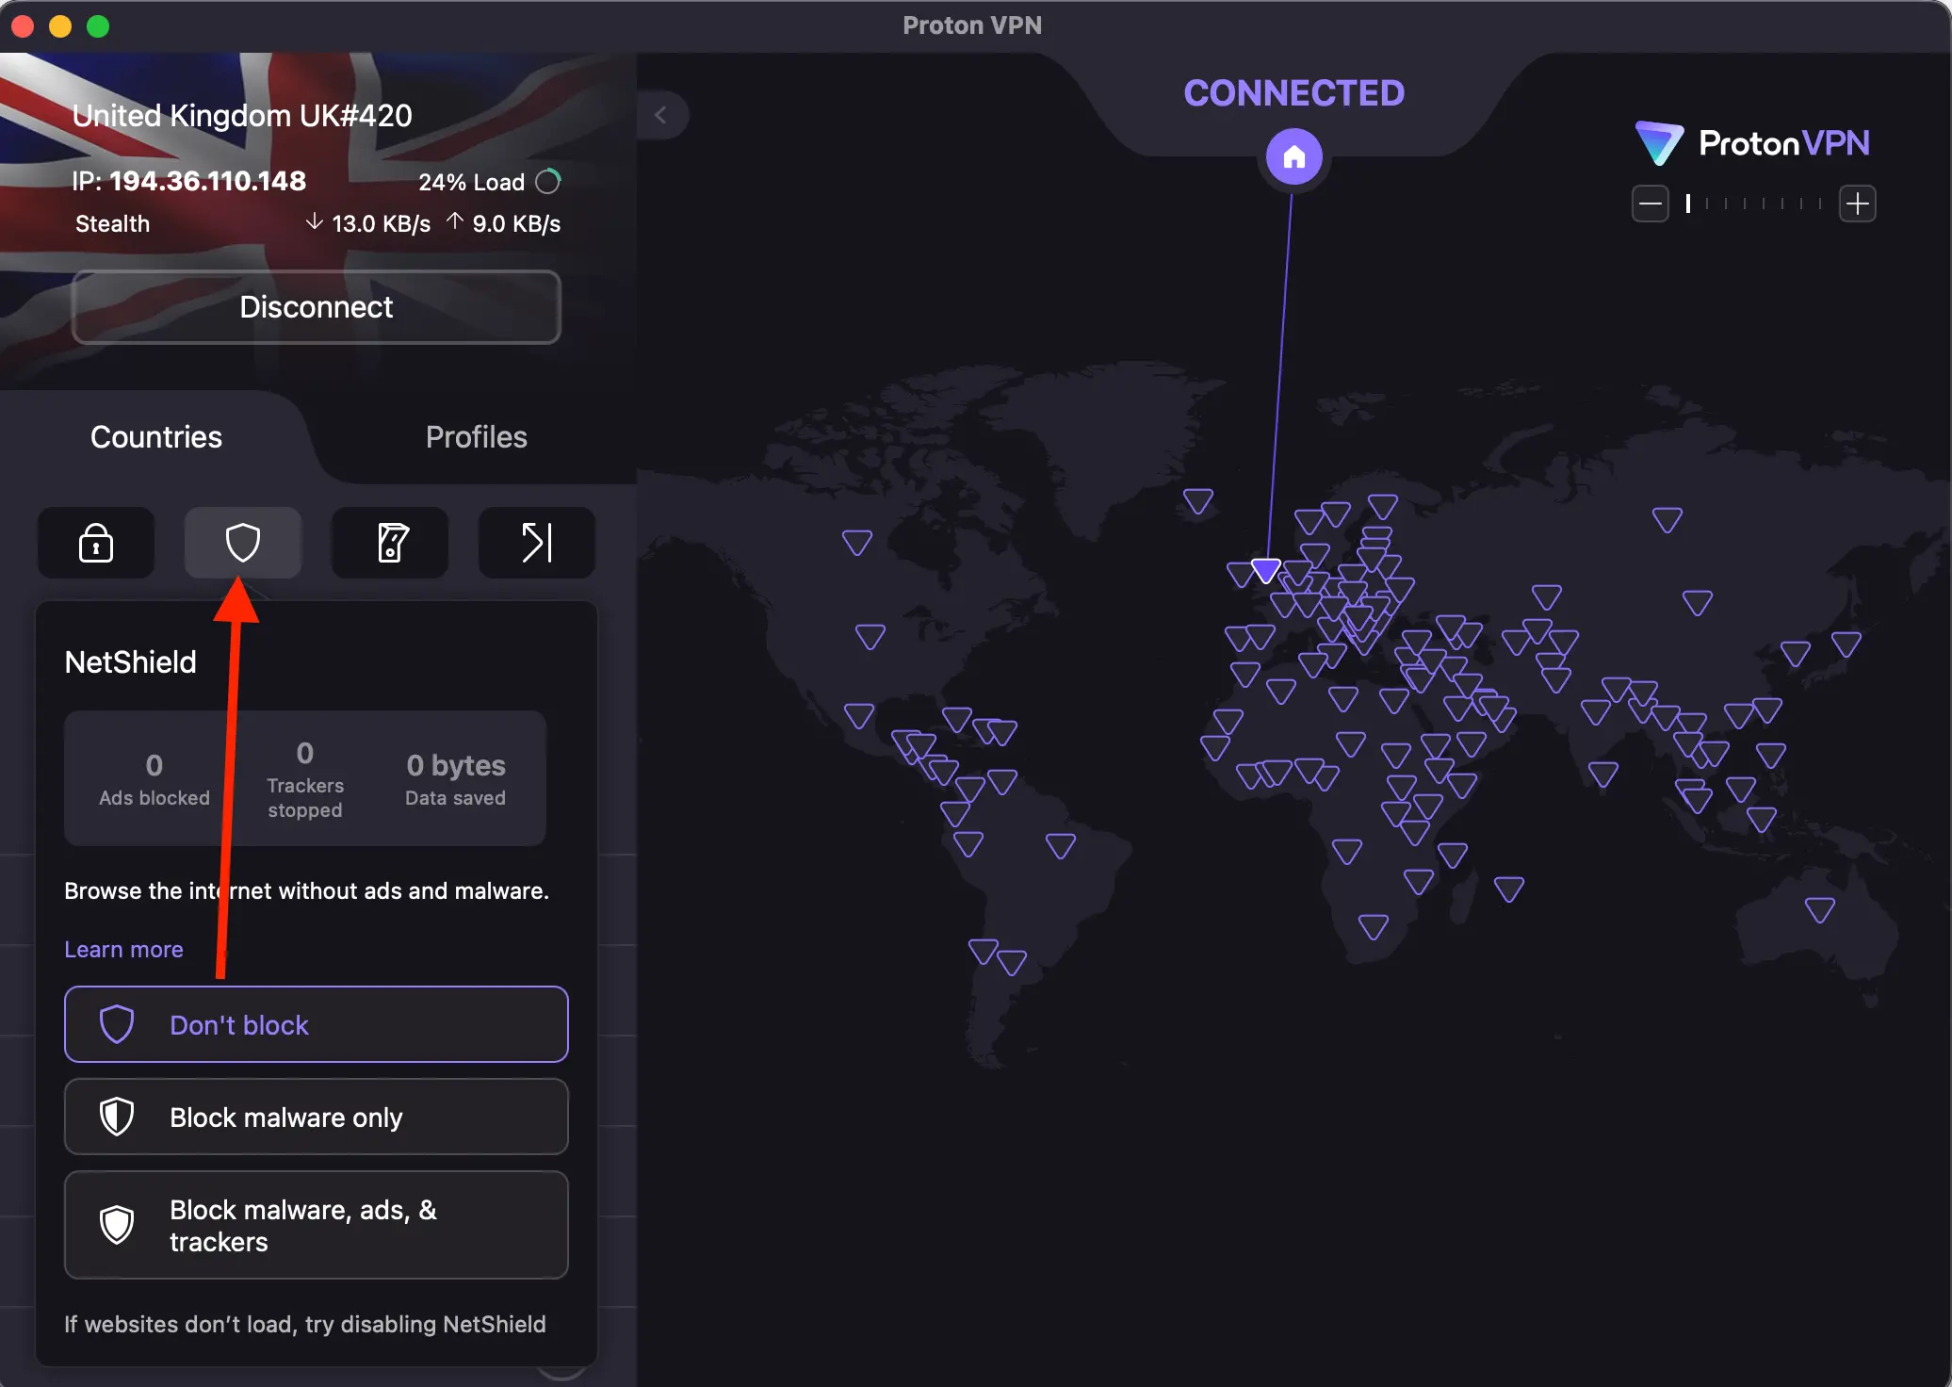Image resolution: width=1952 pixels, height=1387 pixels.
Task: Select the Don't block option
Action: pyautogui.click(x=316, y=1024)
